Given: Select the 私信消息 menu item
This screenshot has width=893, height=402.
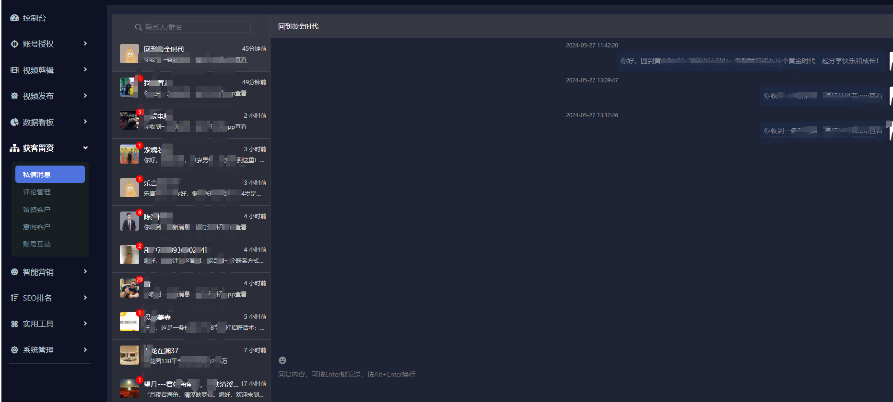Looking at the screenshot, I should [x=50, y=174].
